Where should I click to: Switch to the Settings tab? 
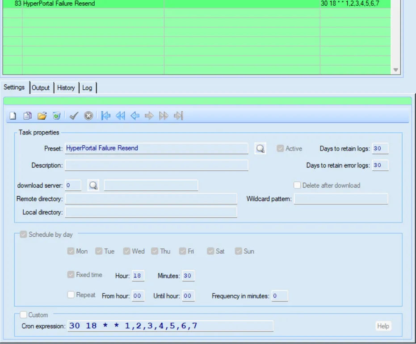coord(14,87)
